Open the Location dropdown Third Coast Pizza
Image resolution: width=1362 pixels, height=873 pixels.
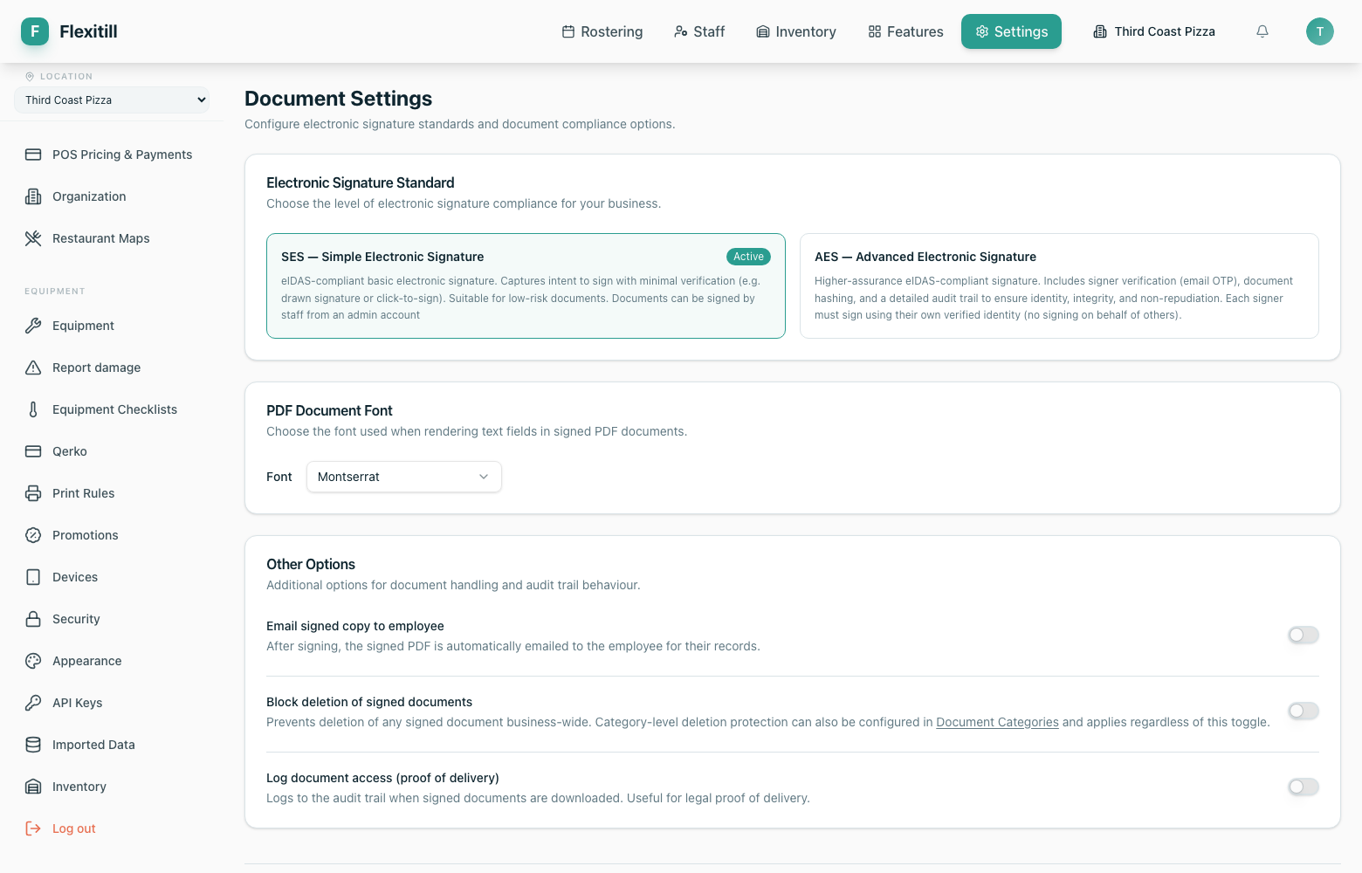click(x=112, y=100)
